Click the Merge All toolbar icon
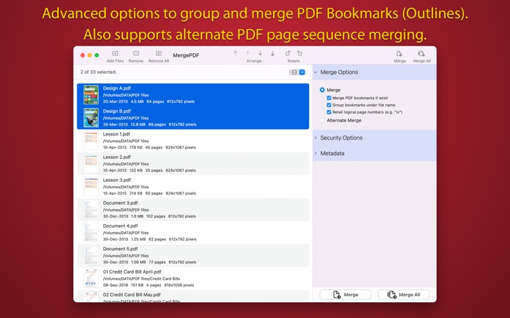The width and height of the screenshot is (510, 318). tap(421, 53)
